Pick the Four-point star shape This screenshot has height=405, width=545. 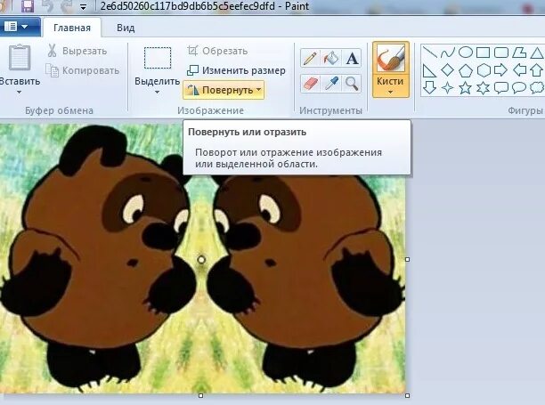tap(447, 88)
